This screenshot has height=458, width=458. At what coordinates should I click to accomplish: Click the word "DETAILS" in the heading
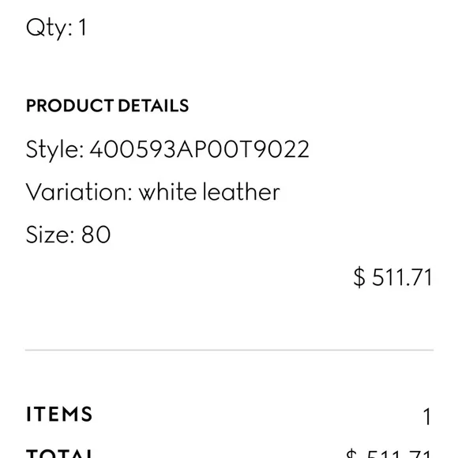(x=153, y=106)
